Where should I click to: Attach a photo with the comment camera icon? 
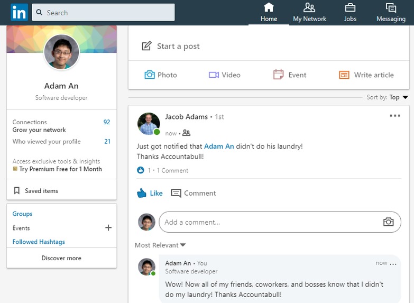click(x=388, y=222)
